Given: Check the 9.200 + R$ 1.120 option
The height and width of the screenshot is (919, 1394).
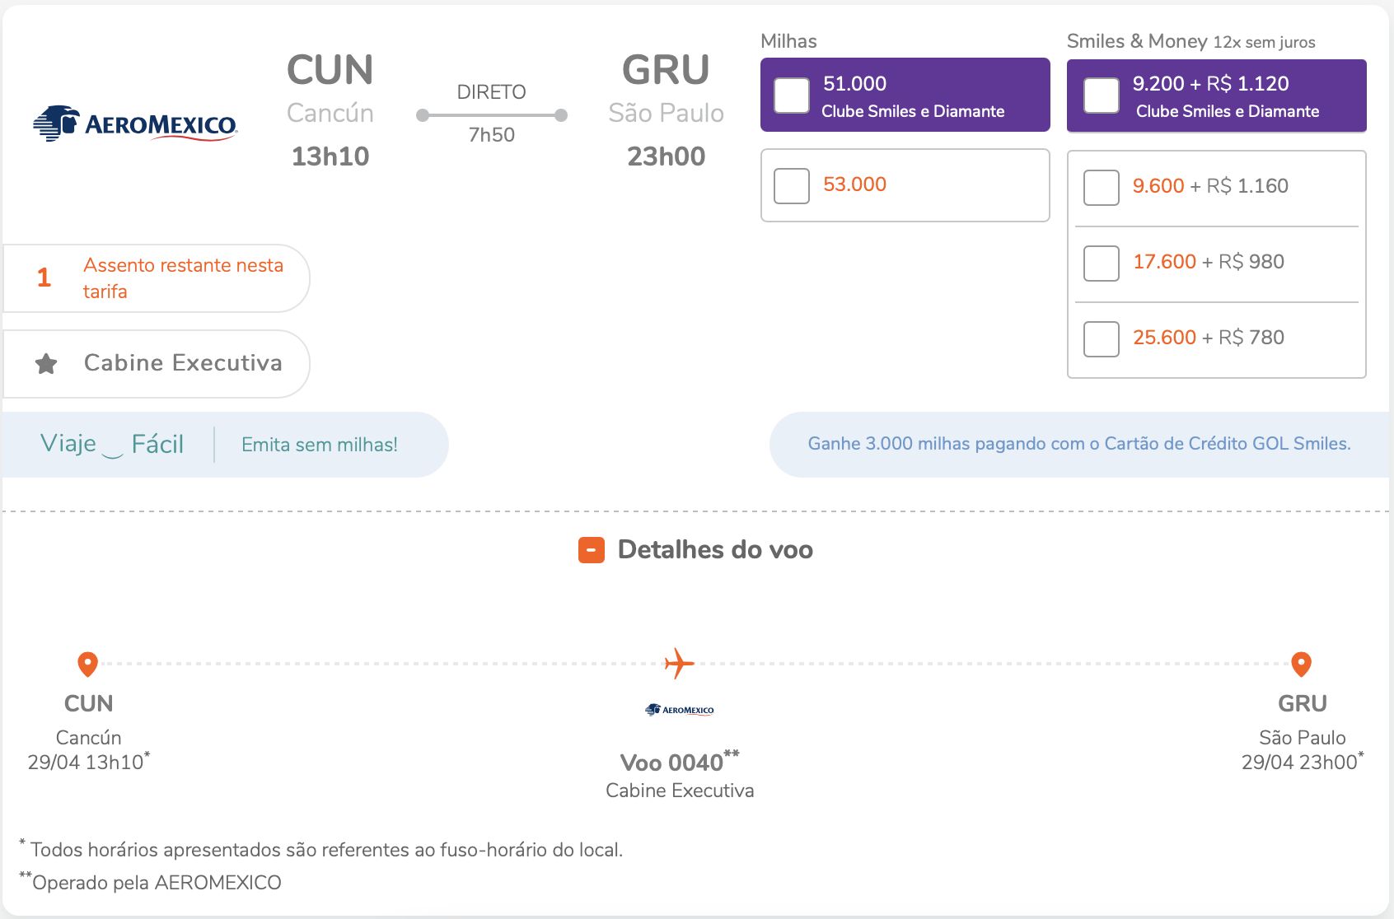Looking at the screenshot, I should point(1102,96).
